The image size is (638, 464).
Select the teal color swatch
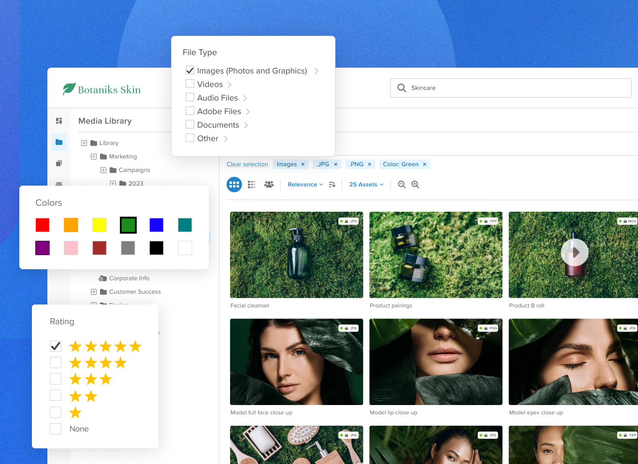185,225
